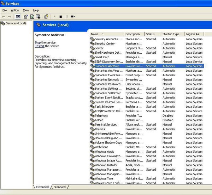Click the gear icon beside Security Center
Viewport: 212px width, 195px height.
tap(92, 43)
